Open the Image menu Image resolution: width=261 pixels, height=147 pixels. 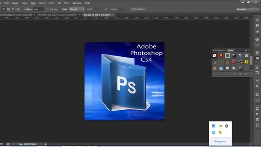click(x=15, y=3)
